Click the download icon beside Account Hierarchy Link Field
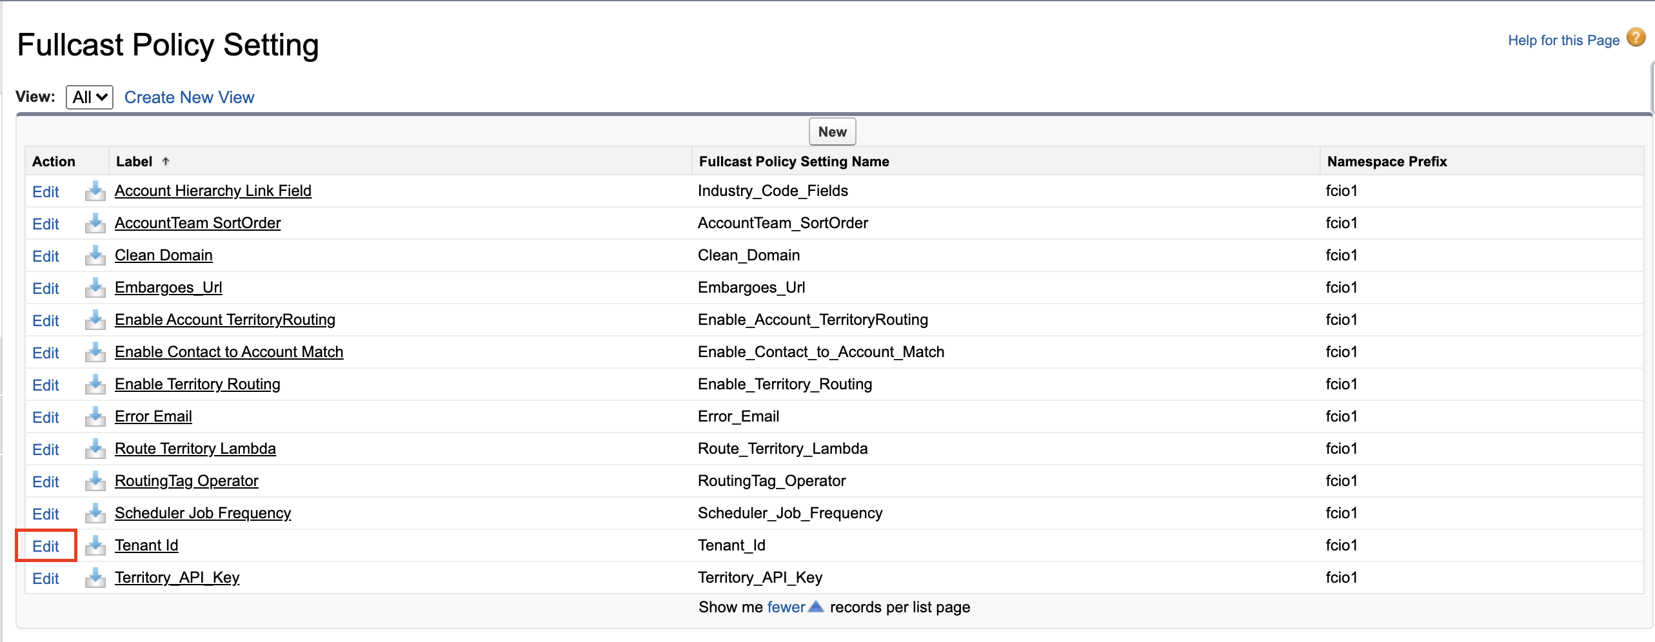 point(95,191)
